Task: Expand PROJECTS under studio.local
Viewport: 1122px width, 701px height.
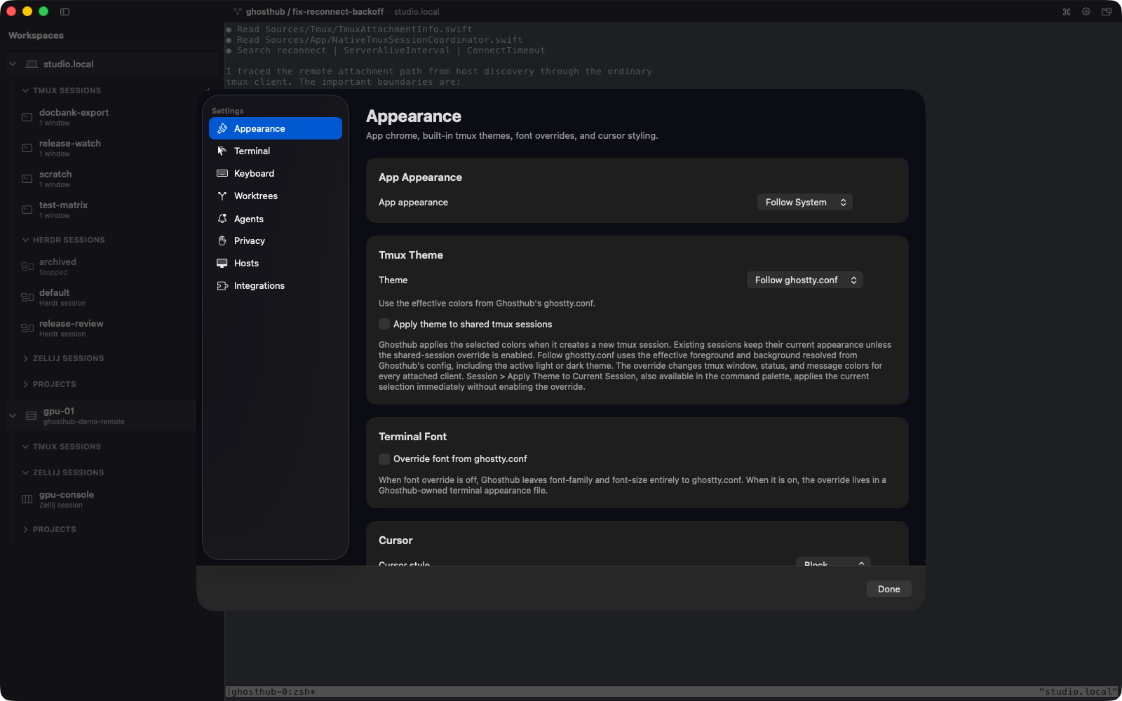Action: (x=25, y=384)
